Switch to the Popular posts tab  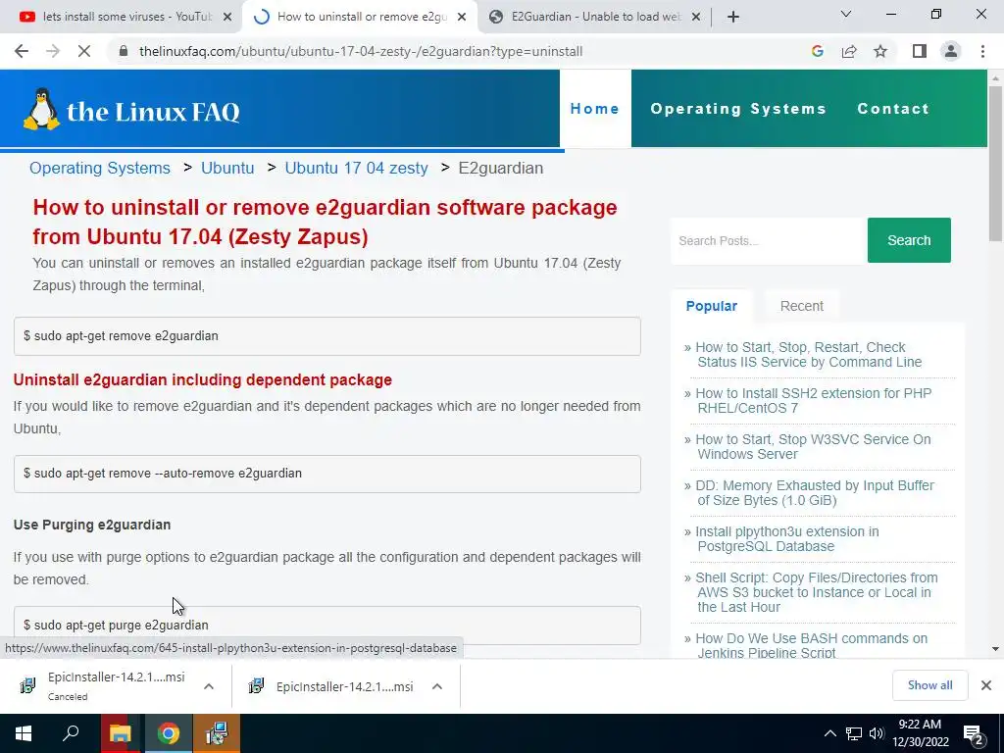[712, 306]
